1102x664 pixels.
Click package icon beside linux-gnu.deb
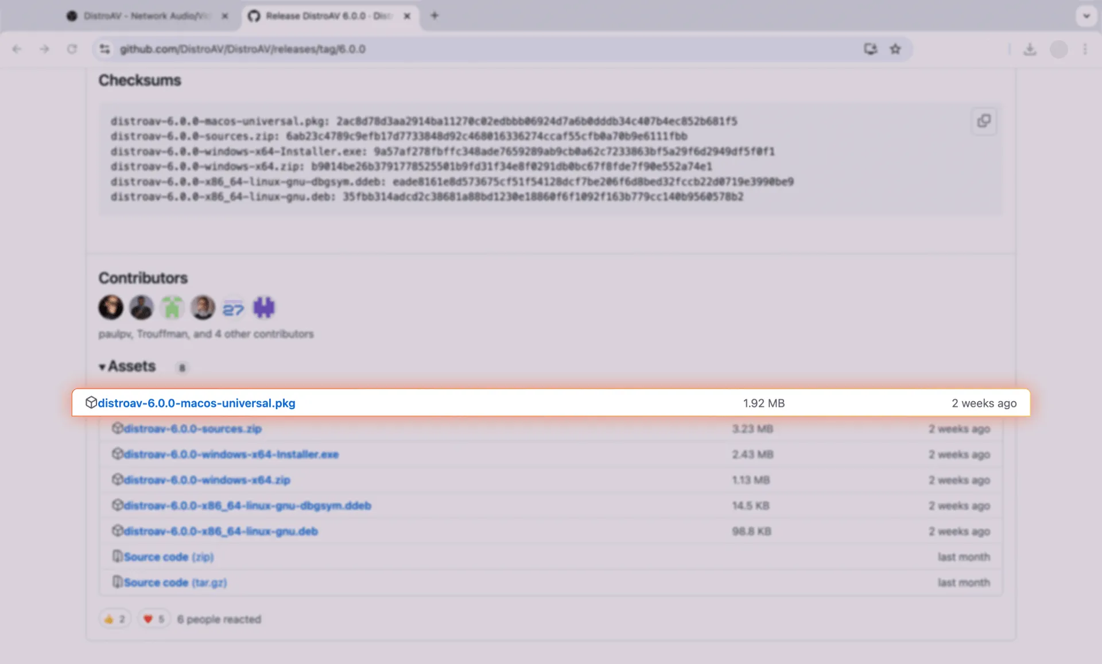[117, 531]
